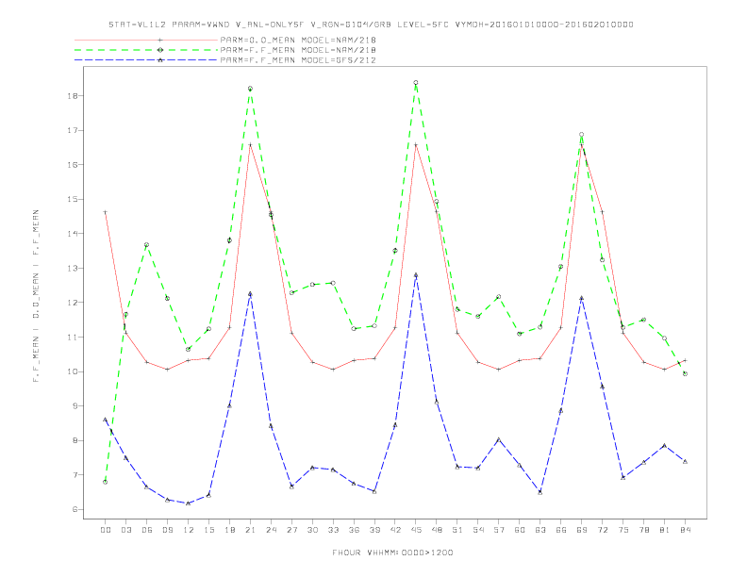Click the vertical y-axis title F.F_MEAN | O.O_MEAN
Screen dimensions: 747x577
pyautogui.click(x=36, y=296)
